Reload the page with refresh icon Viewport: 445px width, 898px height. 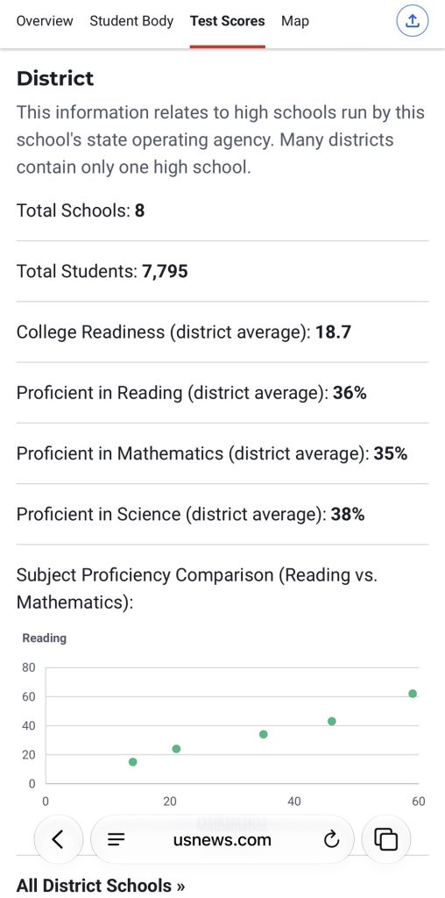click(331, 839)
